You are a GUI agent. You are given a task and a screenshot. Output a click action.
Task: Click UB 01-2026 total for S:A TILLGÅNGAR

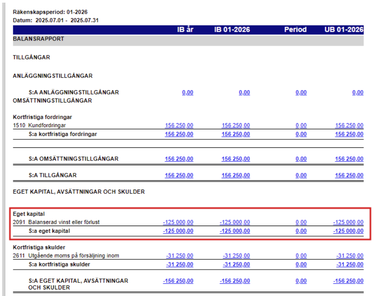pyautogui.click(x=349, y=175)
